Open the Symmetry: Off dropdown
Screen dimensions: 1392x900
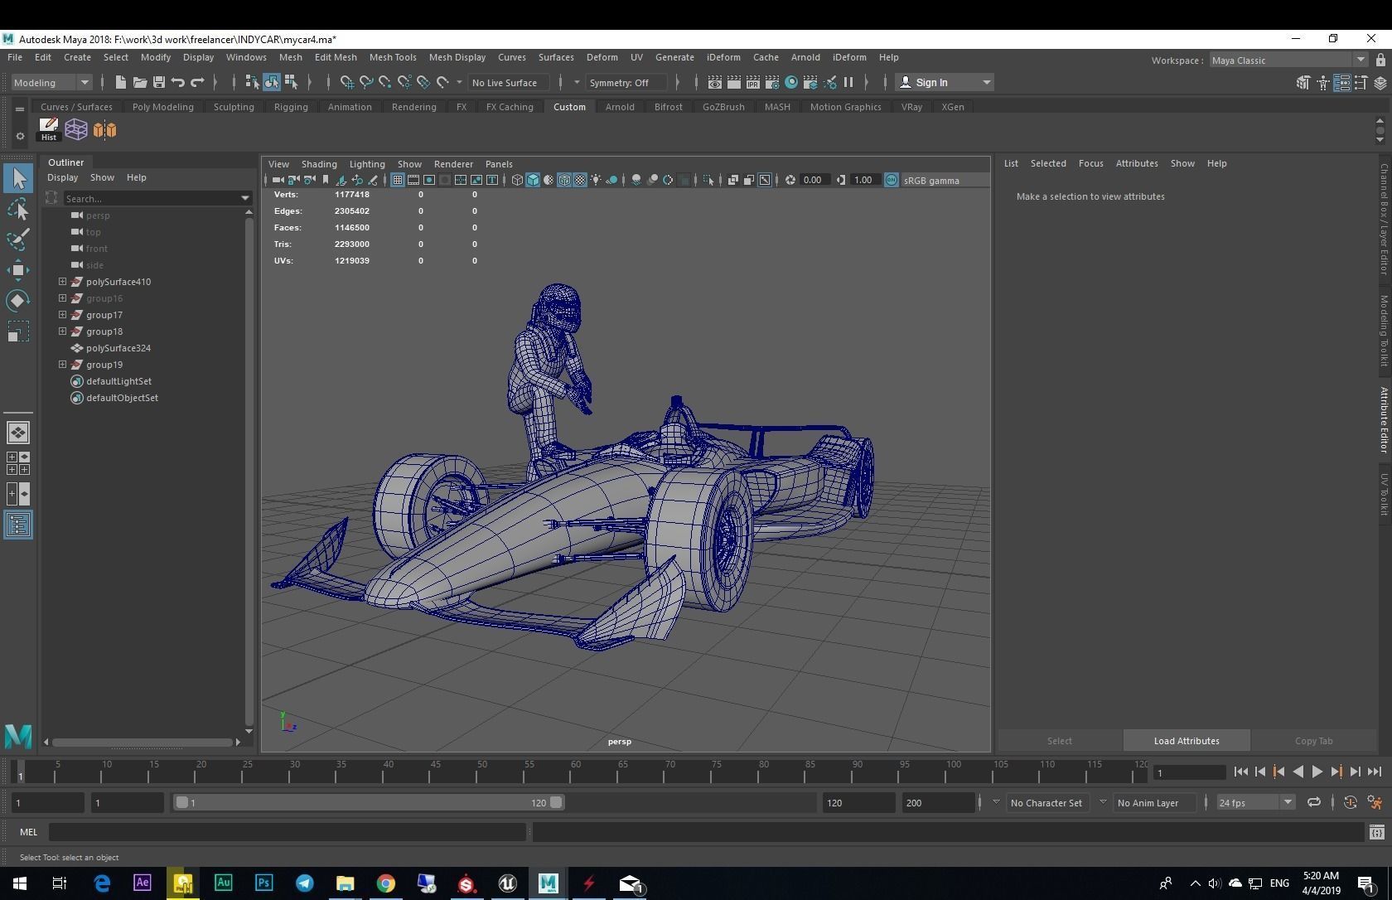(x=626, y=82)
